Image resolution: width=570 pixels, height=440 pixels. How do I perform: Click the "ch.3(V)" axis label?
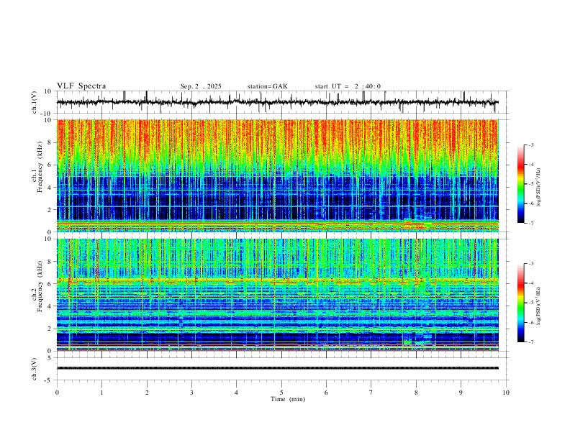[35, 369]
